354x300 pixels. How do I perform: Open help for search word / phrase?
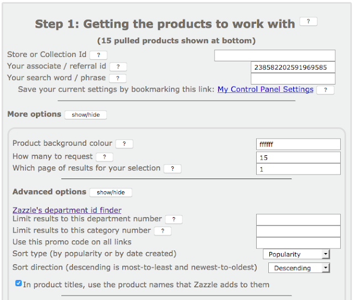pos(118,78)
